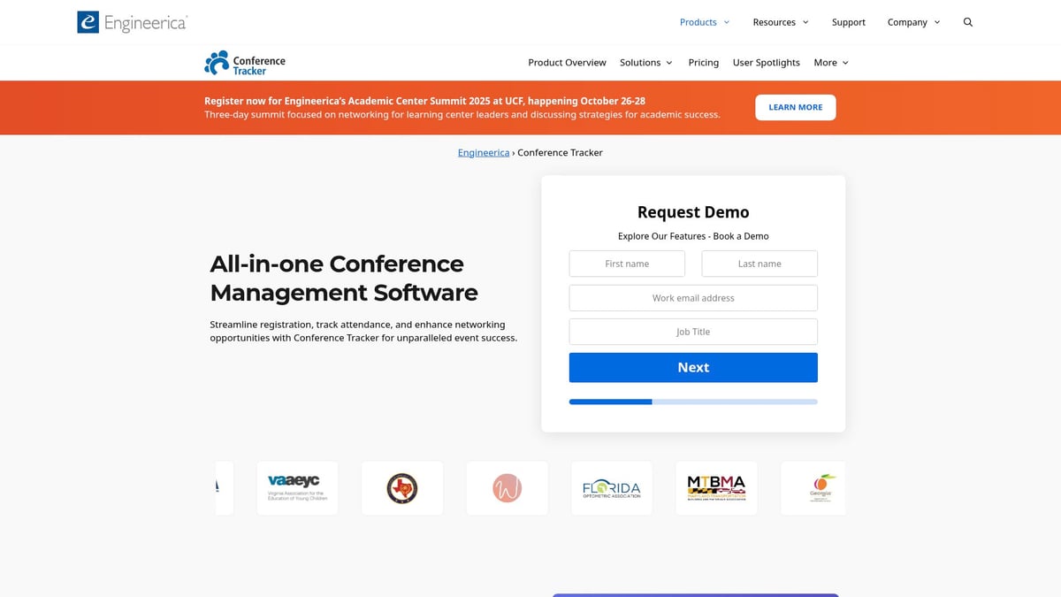Select the Georgia peach logo thumbnail
Screen dimensions: 1061x597
[813, 487]
